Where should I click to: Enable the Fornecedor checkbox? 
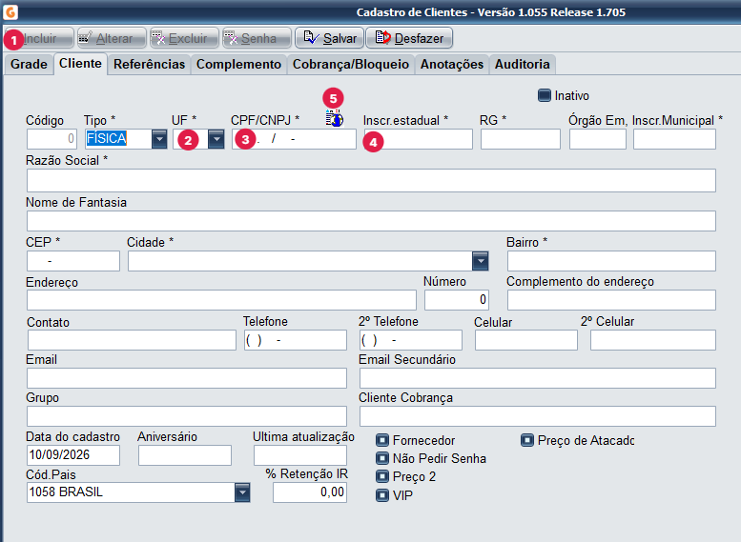[381, 440]
